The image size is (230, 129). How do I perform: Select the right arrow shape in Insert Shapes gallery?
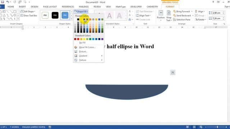pyautogui.click(x=15, y=15)
